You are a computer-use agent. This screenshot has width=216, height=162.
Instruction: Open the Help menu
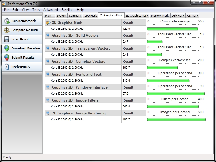coord(80,10)
